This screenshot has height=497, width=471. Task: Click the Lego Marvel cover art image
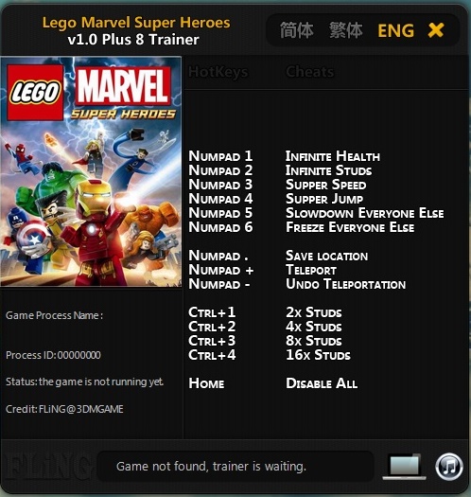coord(91,171)
